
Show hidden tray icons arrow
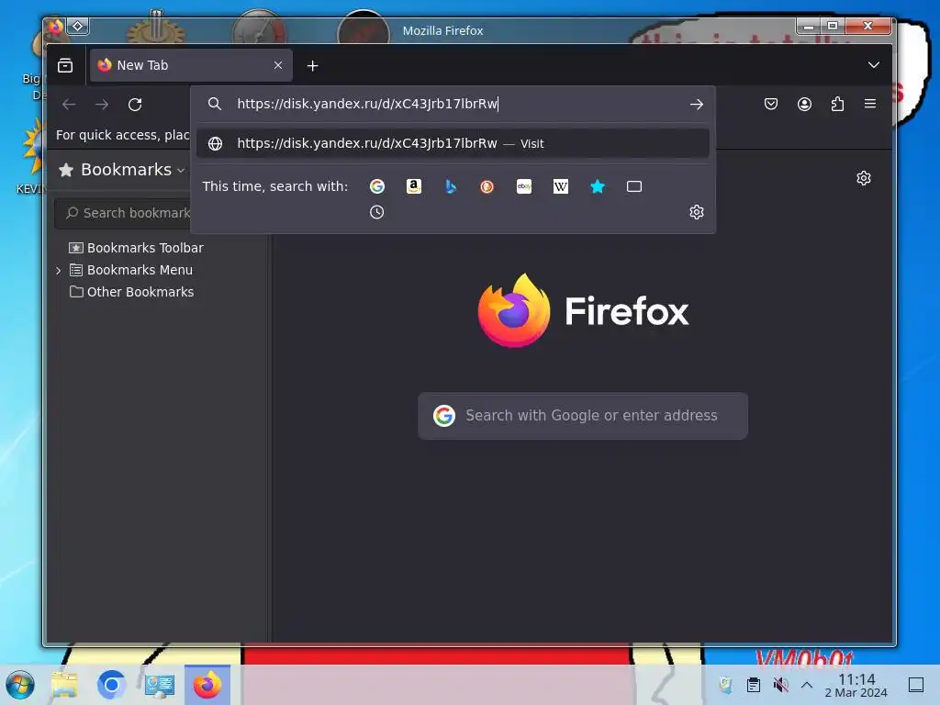tap(807, 685)
